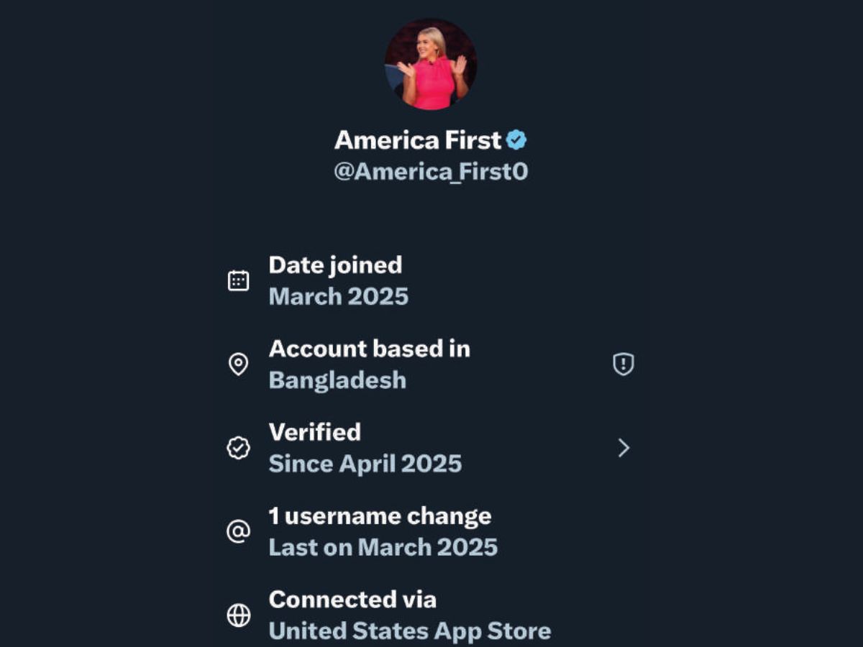Select the 1 username change entry

pyautogui.click(x=380, y=516)
